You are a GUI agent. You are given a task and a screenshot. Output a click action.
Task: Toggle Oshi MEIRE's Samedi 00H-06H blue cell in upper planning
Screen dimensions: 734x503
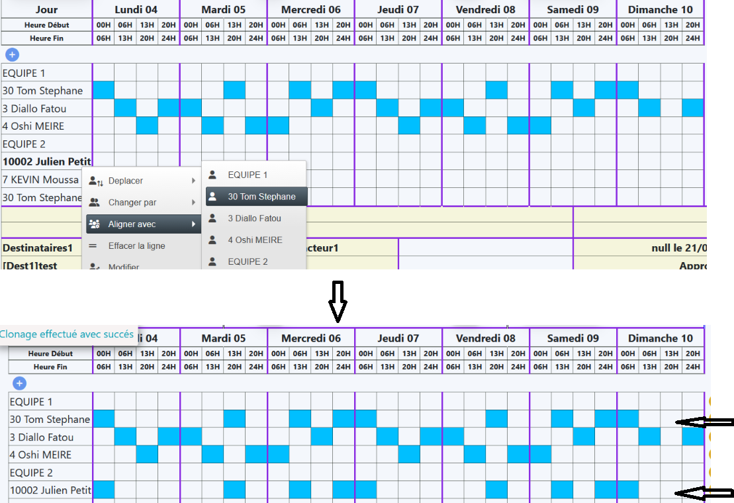pyautogui.click(x=540, y=126)
